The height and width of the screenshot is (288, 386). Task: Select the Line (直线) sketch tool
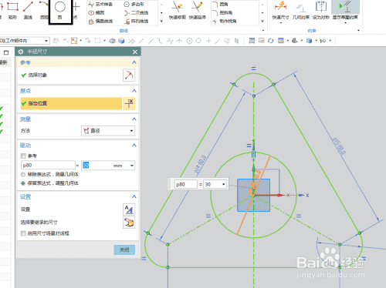[28, 10]
